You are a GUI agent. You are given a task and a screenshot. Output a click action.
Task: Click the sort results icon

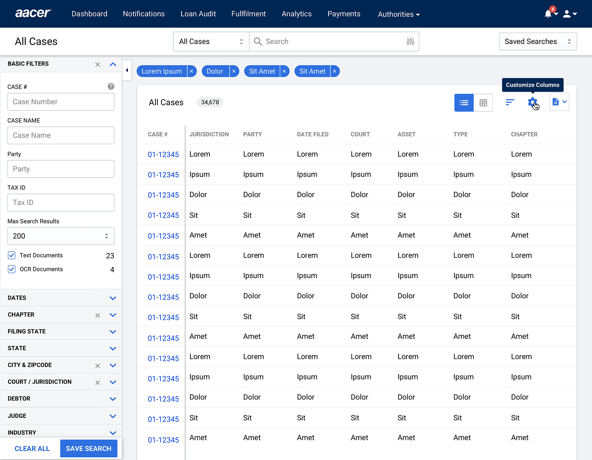coord(510,102)
